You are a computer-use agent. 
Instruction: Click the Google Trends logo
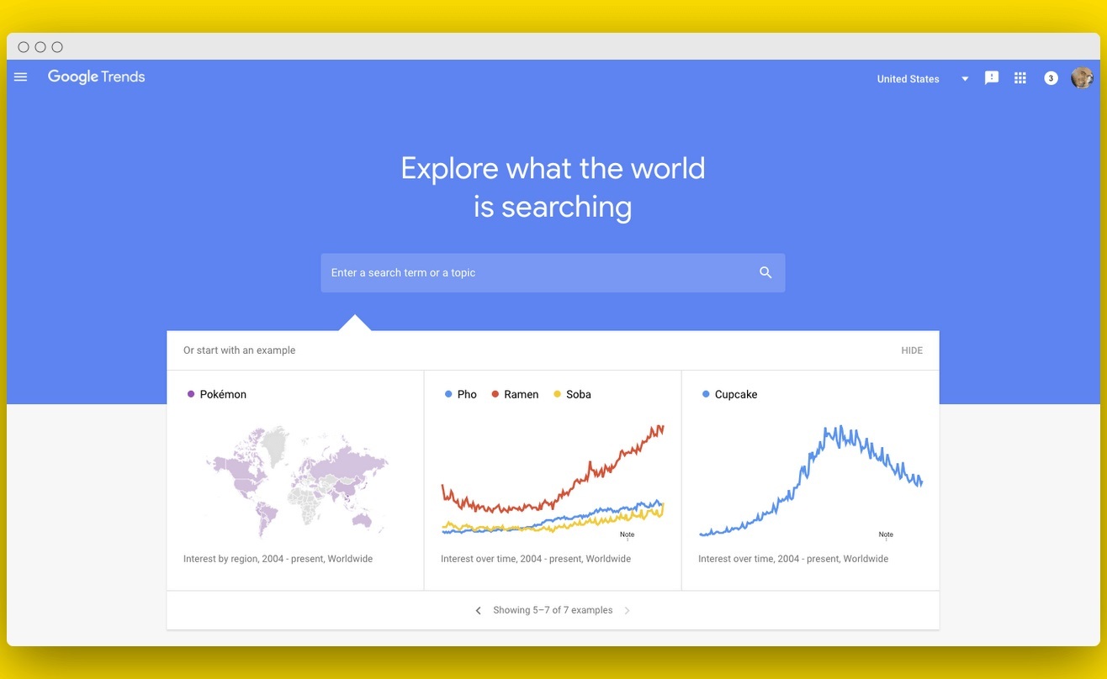click(x=97, y=76)
